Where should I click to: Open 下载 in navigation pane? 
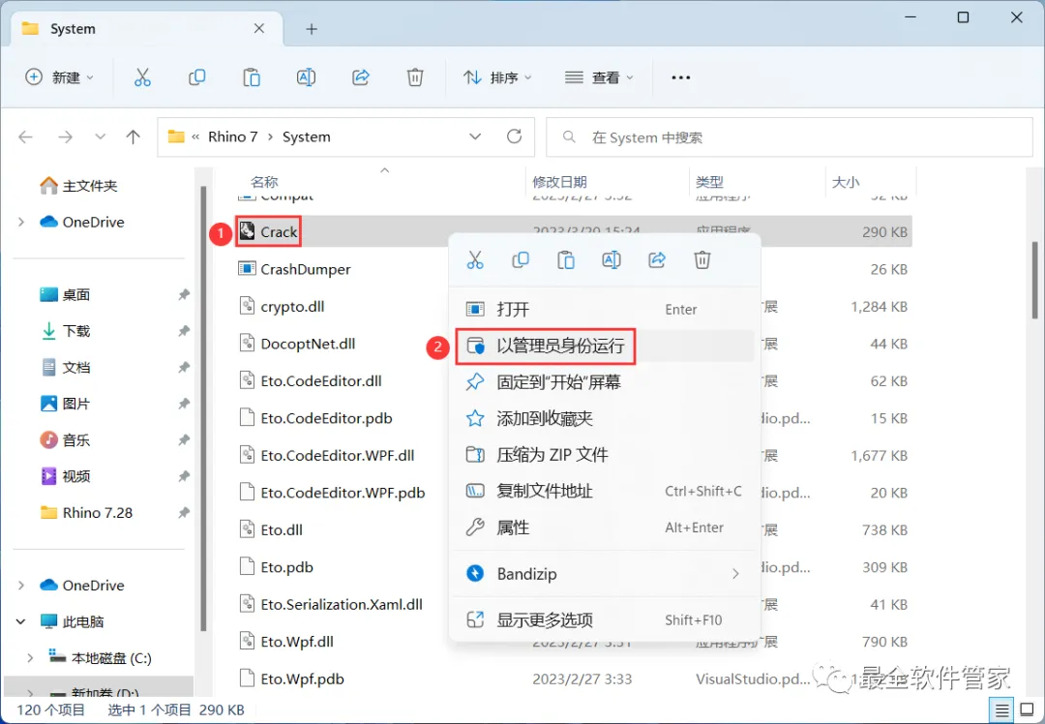(66, 331)
